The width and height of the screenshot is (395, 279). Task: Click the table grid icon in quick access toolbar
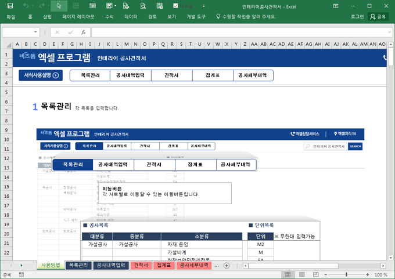tap(92, 6)
